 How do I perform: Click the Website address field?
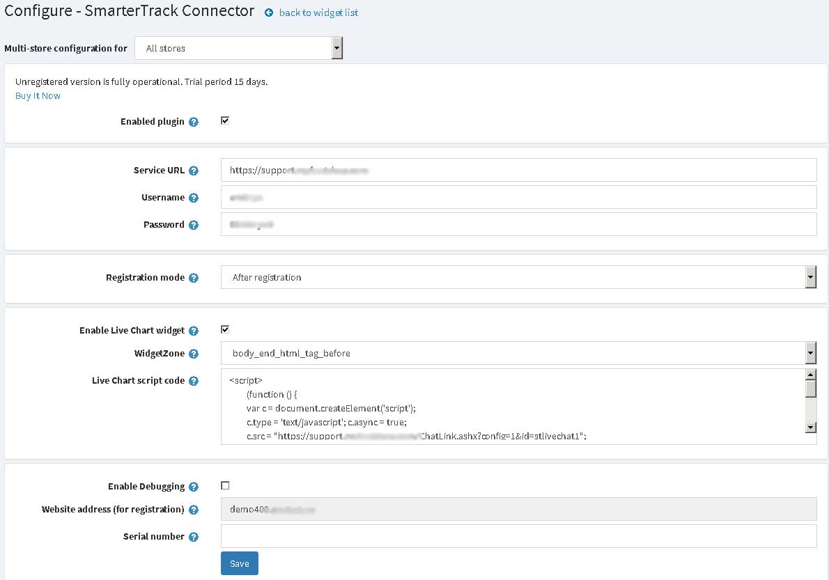pos(519,509)
